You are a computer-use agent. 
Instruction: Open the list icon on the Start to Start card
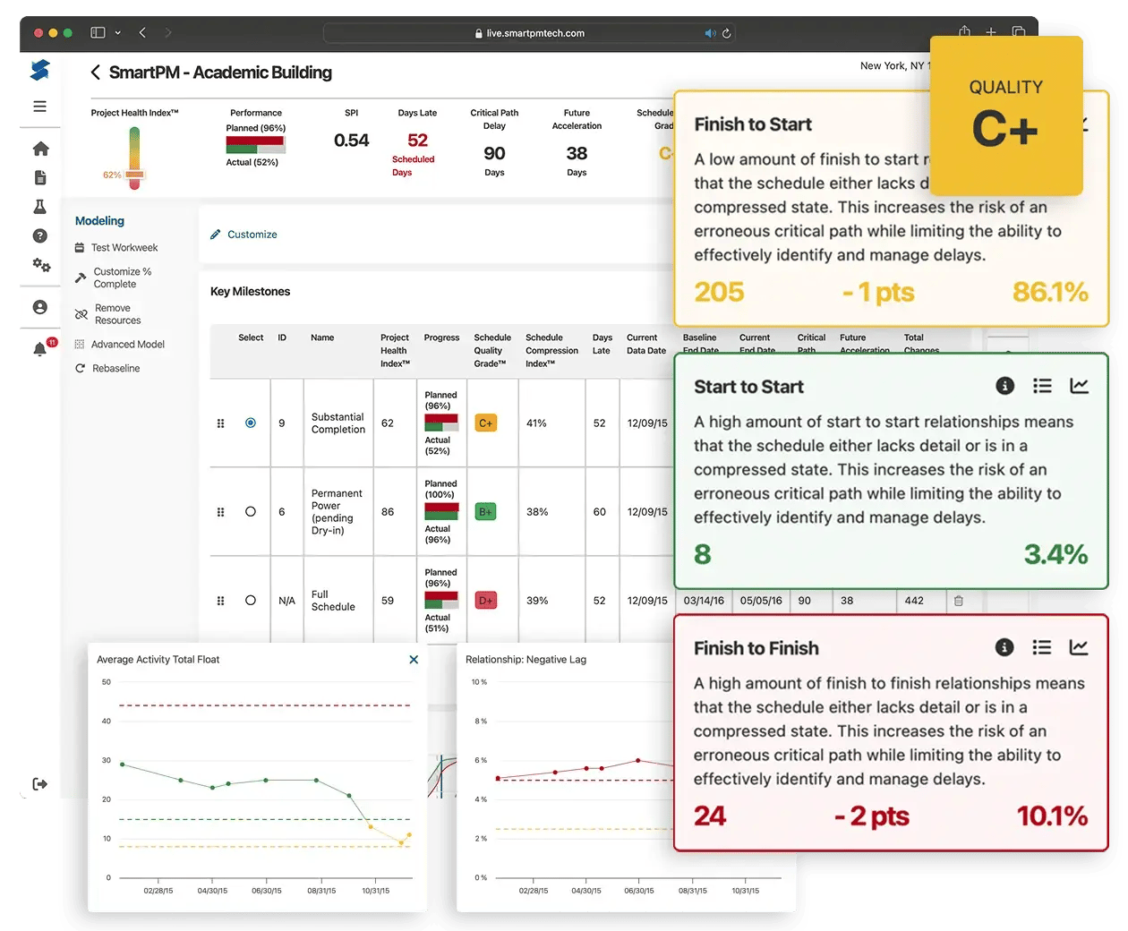1042,386
